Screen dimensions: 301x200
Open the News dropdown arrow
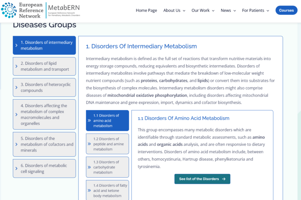pos(235,11)
